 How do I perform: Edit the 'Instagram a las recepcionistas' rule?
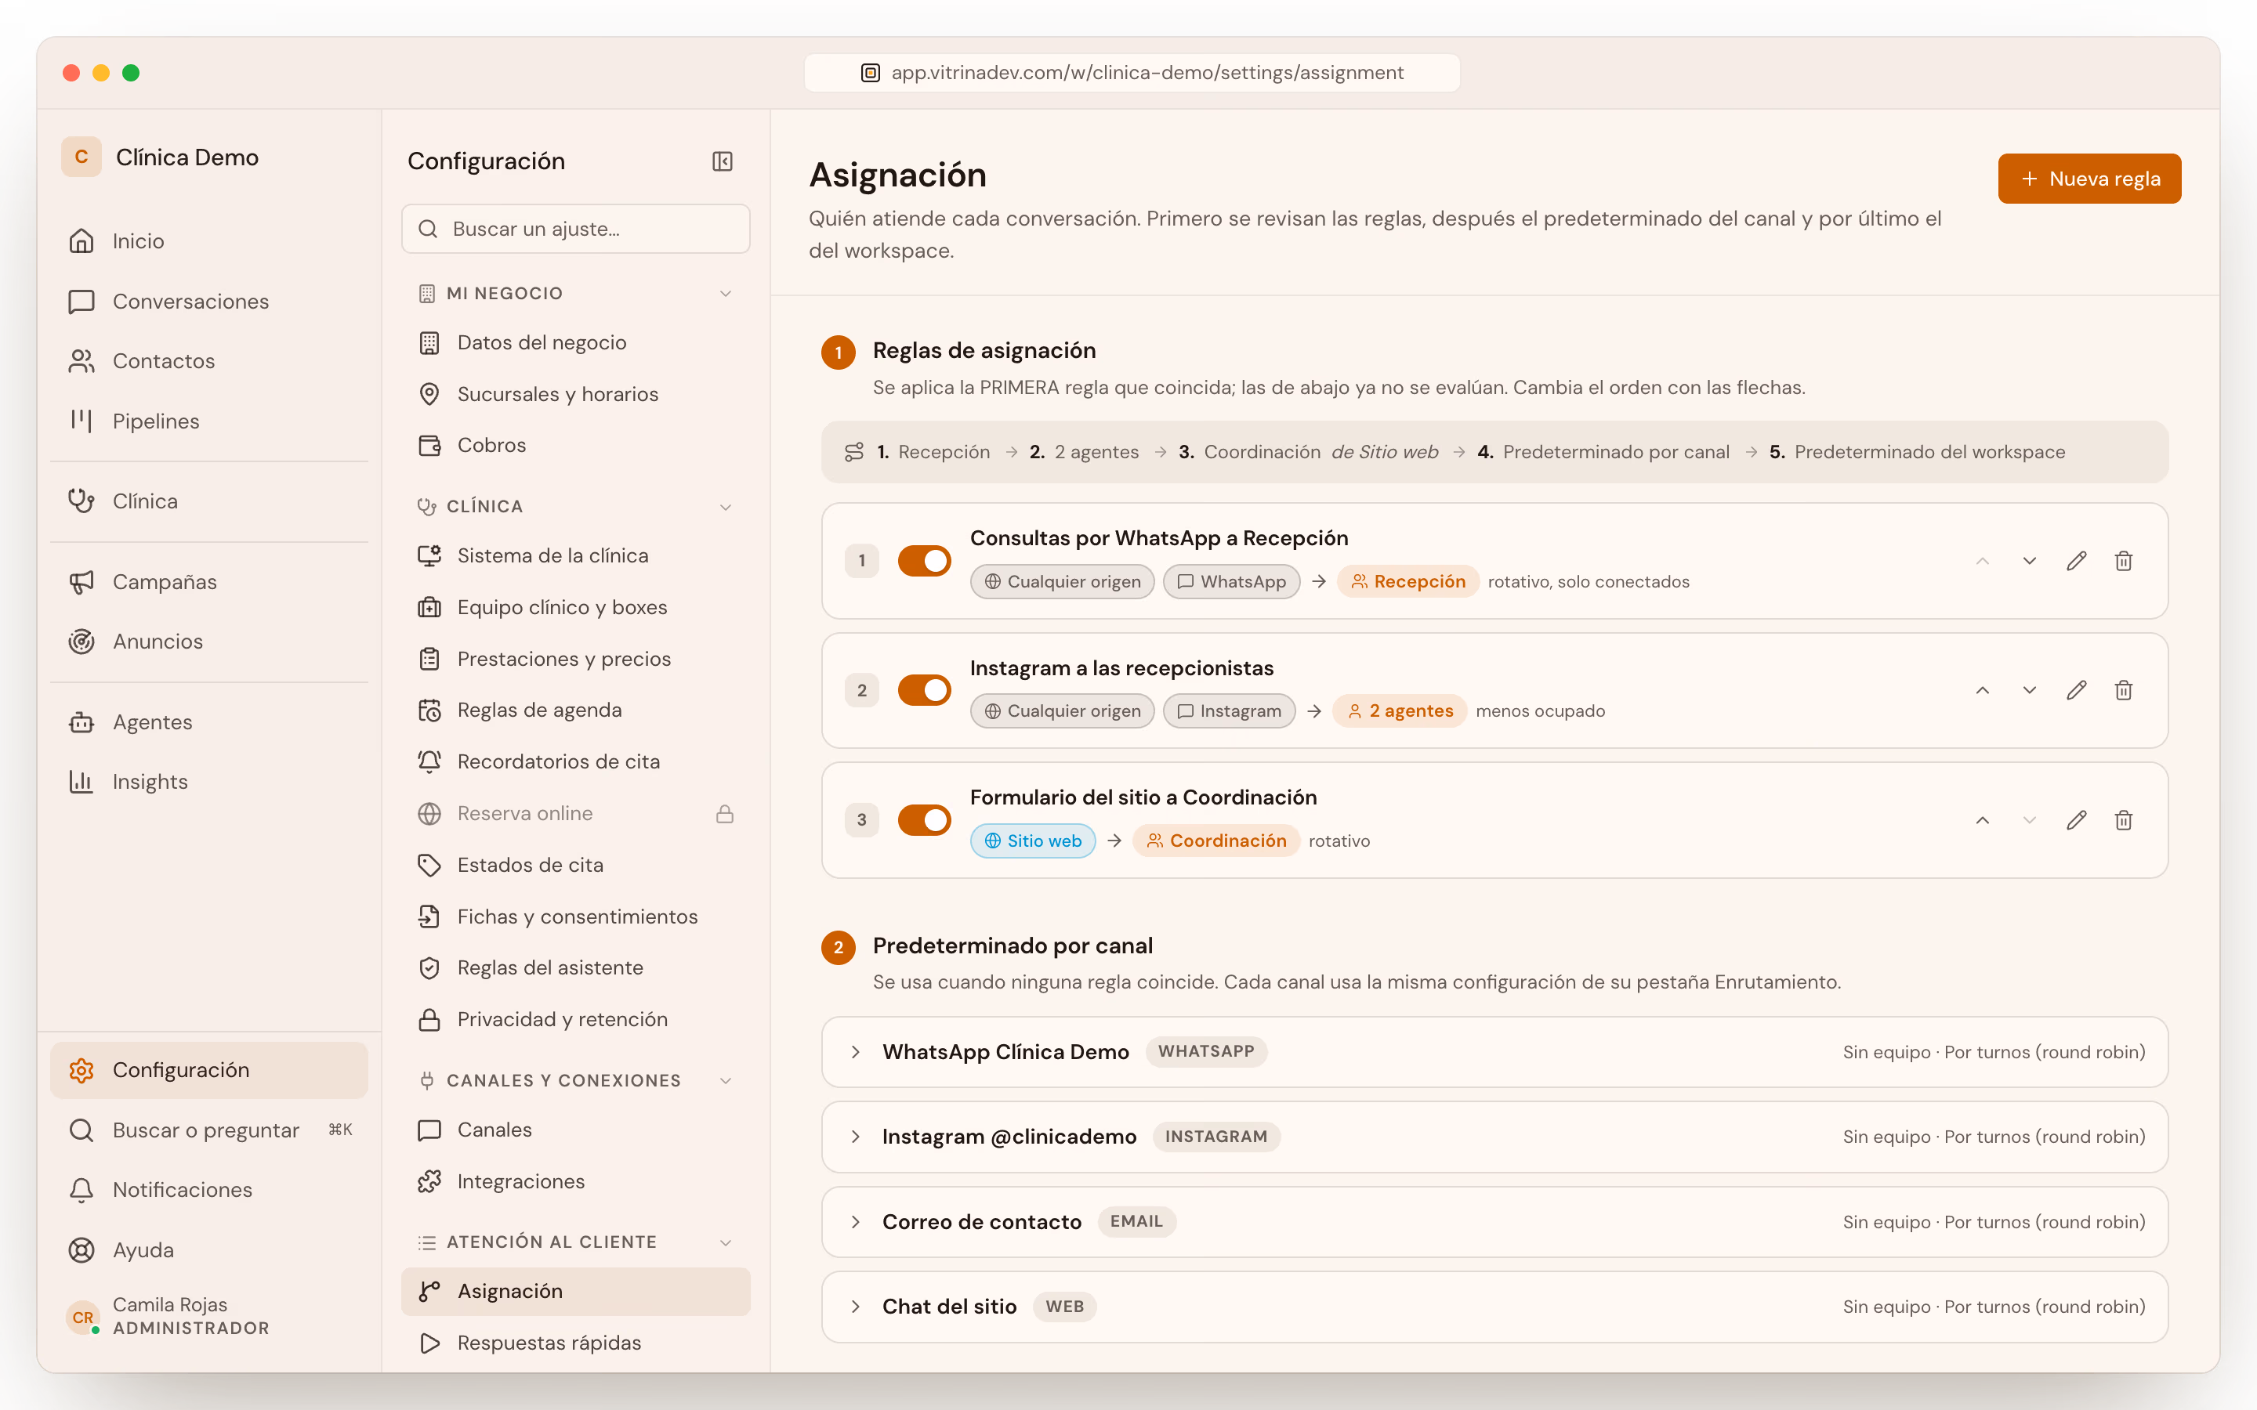(2076, 690)
